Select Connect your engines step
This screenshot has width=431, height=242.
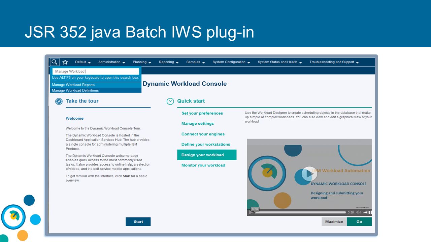pos(203,134)
